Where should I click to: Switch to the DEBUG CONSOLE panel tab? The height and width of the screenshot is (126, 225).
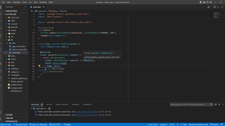click(62, 105)
